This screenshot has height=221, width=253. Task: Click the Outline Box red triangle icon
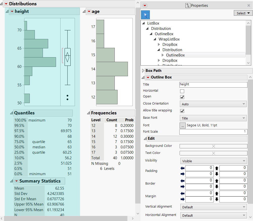(148, 77)
